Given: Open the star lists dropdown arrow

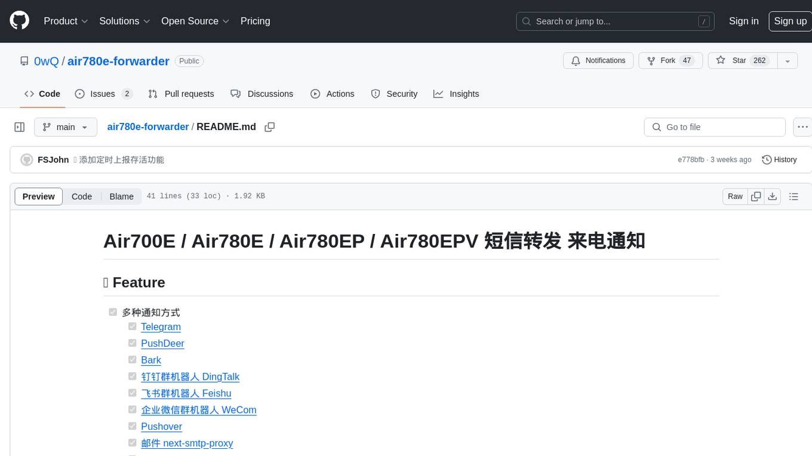Looking at the screenshot, I should 788,61.
